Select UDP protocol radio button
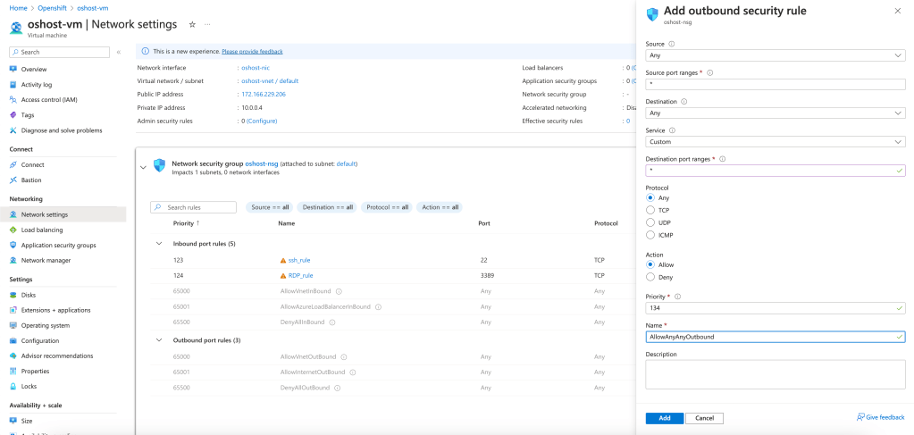The image size is (914, 435). coord(650,222)
